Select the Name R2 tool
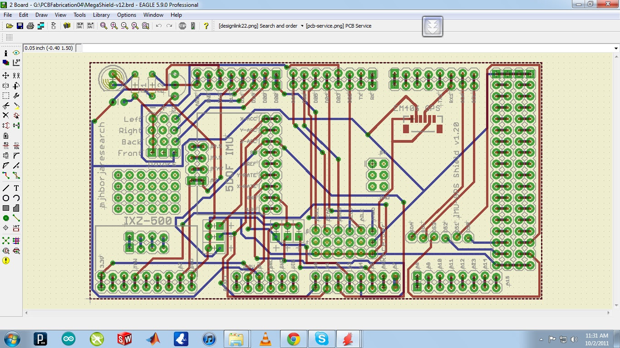Screen dimensions: 620x348 pos(6,145)
